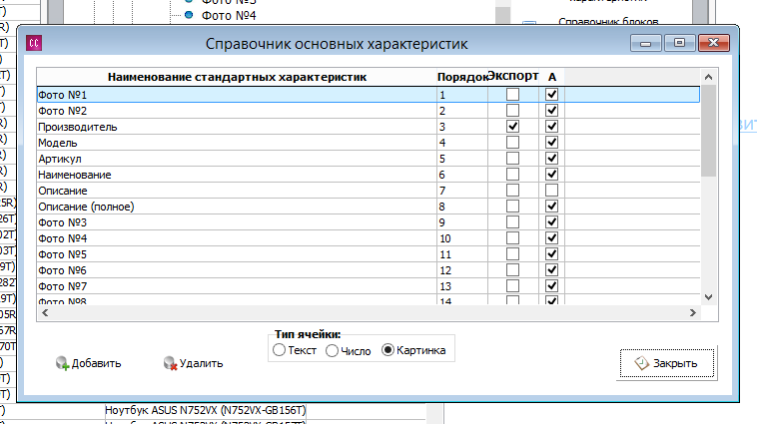This screenshot has height=424, width=757.
Task: Click the A column header
Action: point(552,77)
